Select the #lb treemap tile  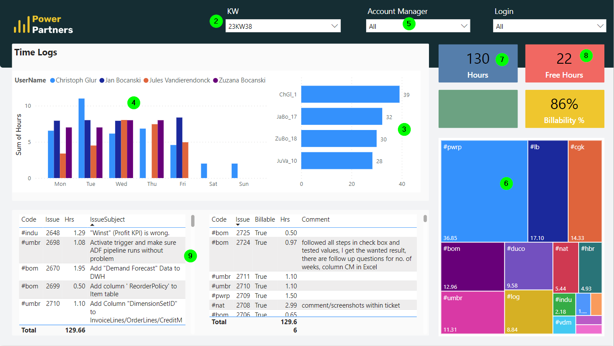(x=548, y=191)
